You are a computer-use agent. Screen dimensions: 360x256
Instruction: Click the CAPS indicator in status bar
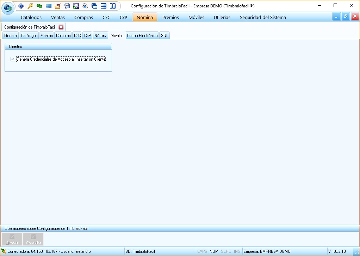coord(202,251)
